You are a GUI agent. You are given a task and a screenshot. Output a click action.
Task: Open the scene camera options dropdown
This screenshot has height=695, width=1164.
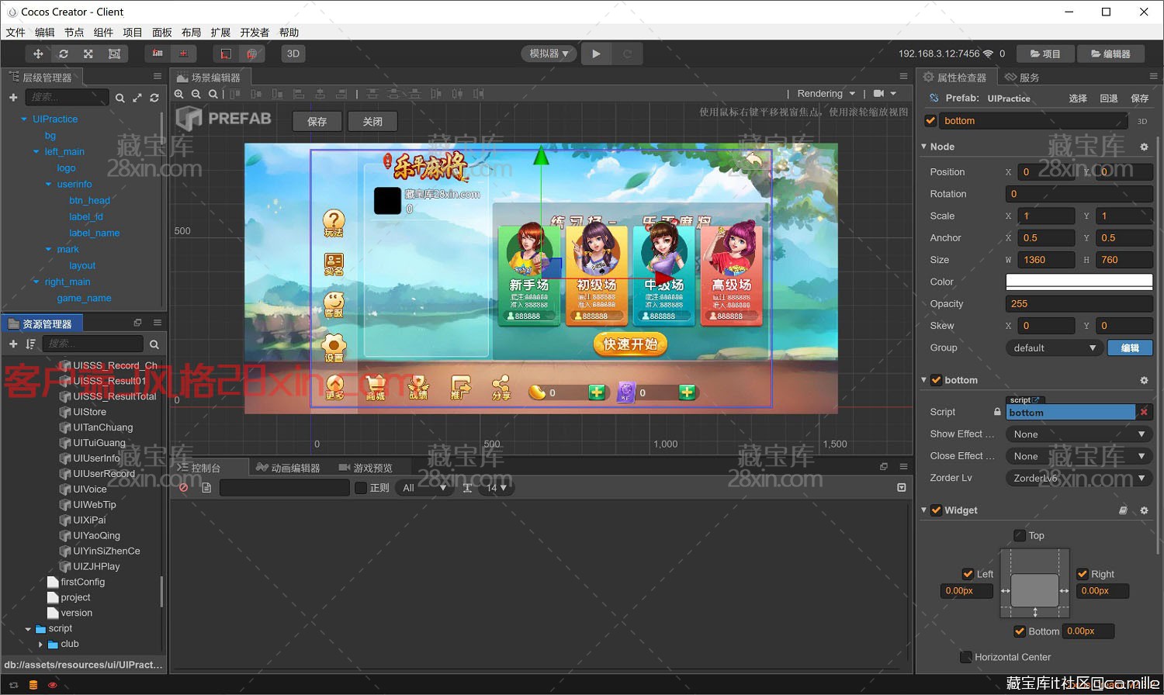click(x=885, y=93)
